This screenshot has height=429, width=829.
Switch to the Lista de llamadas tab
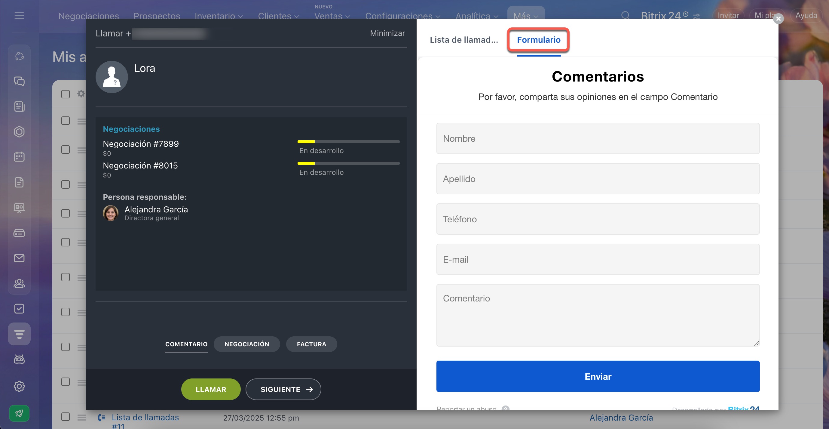(464, 40)
